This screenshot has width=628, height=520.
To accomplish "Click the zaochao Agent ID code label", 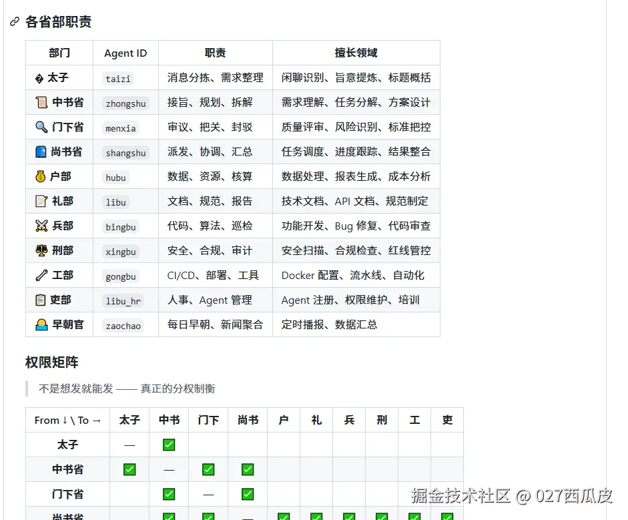I will point(123,325).
